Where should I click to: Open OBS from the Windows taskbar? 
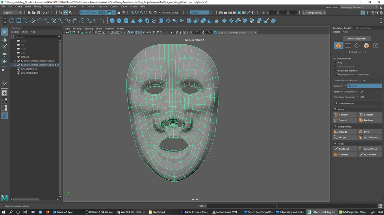(x=99, y=212)
